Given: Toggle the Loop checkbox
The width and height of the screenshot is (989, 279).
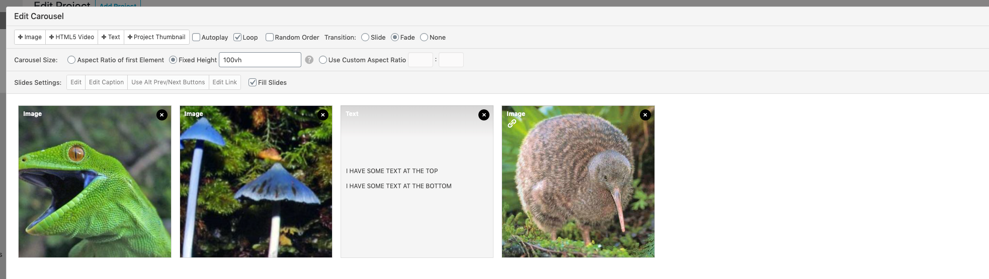Looking at the screenshot, I should [237, 37].
